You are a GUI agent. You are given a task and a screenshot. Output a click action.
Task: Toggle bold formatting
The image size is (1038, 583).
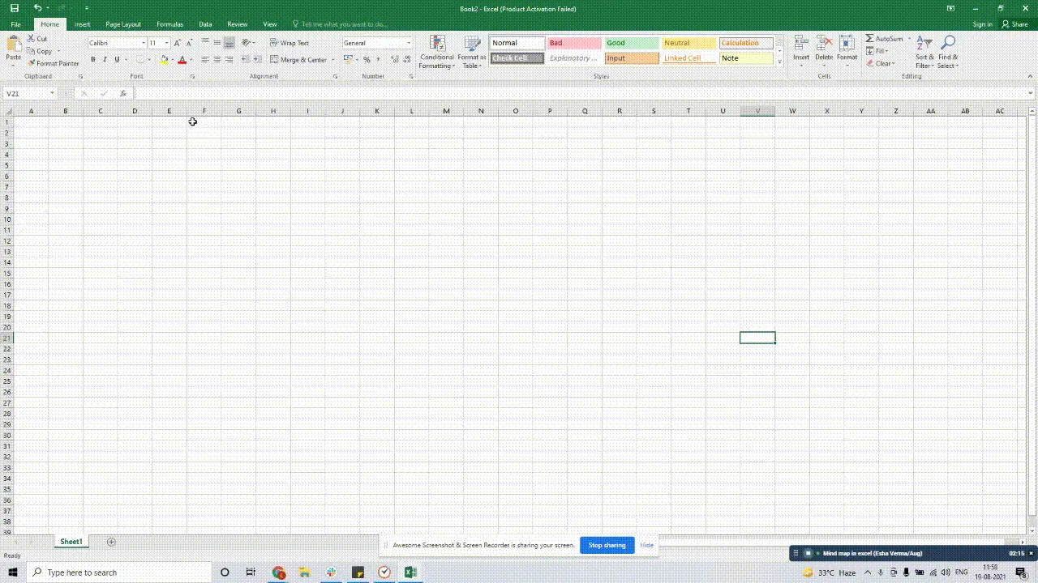click(92, 59)
